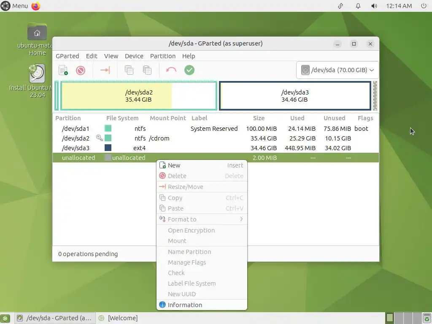The width and height of the screenshot is (432, 324).
Task: Select the /dev/sda2 partition row
Action: point(216,138)
